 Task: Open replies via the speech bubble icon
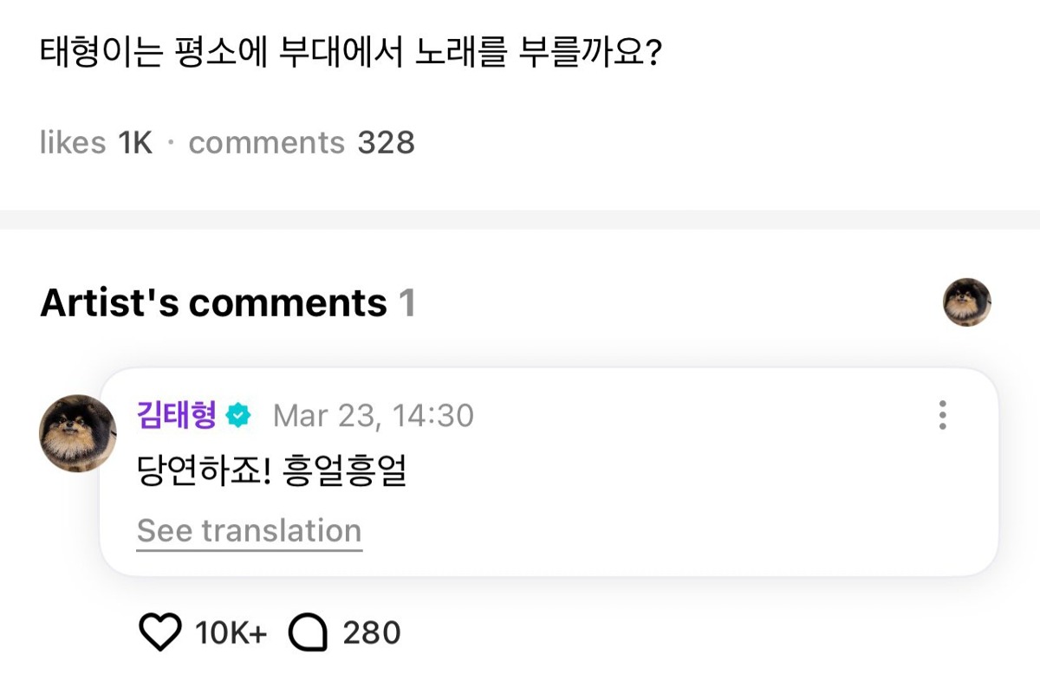tap(308, 633)
